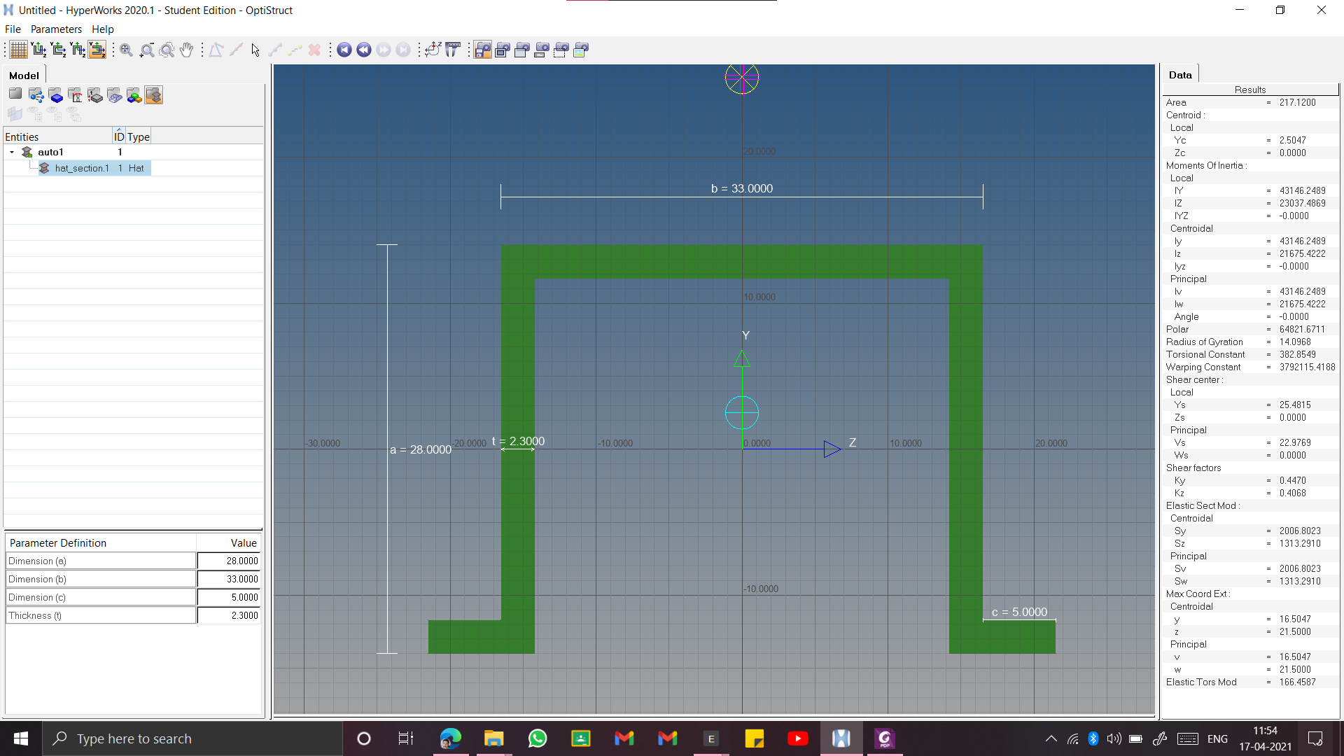Image resolution: width=1344 pixels, height=756 pixels.
Task: Open the File menu
Action: (x=13, y=29)
